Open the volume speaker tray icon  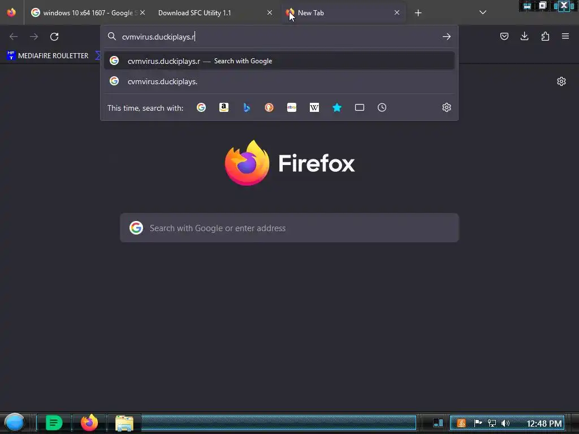505,423
